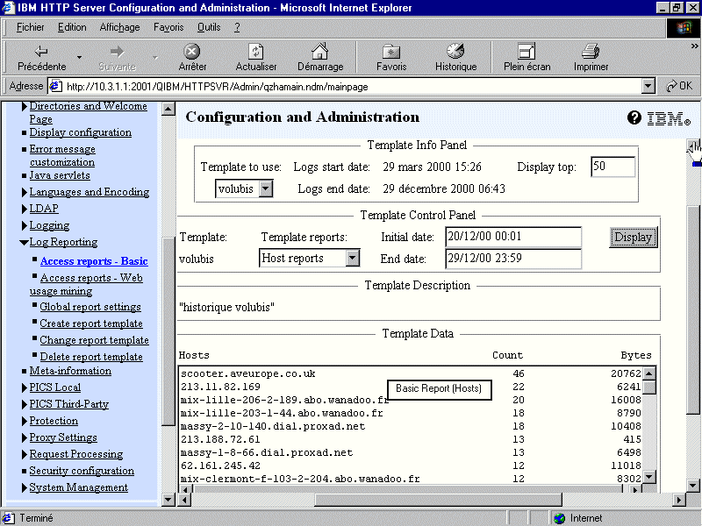Open the Global report settings link
Viewport: 702px width, 526px height.
[x=90, y=307]
